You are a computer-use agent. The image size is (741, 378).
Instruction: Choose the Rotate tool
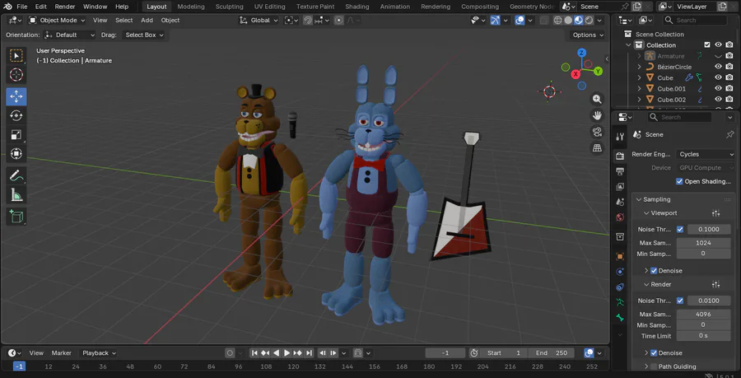pos(16,115)
